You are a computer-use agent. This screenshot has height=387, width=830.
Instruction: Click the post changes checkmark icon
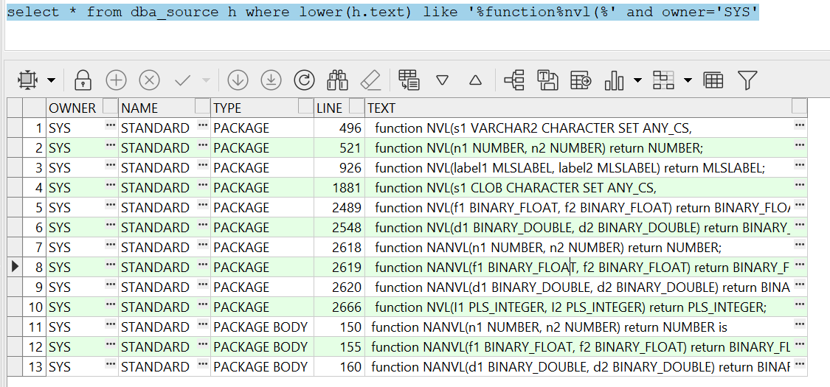tap(183, 80)
